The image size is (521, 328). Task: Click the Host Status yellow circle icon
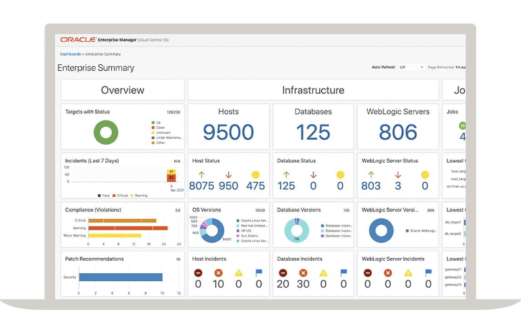(x=256, y=175)
